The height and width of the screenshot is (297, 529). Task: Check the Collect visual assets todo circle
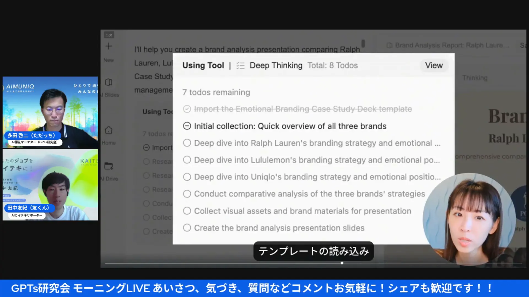coord(187,211)
